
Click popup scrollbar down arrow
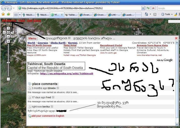[x=177, y=124]
